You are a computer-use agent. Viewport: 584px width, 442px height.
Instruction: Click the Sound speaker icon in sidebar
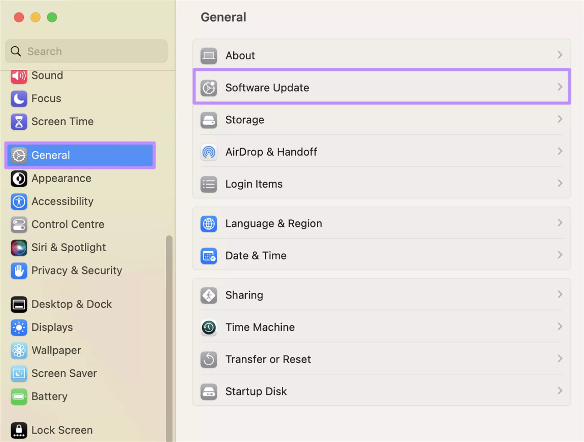click(x=19, y=76)
